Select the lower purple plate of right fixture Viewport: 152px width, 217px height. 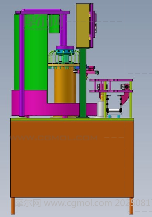click(111, 91)
